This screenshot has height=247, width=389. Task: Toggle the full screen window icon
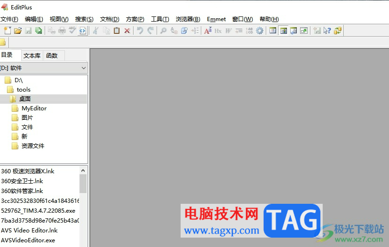click(304, 31)
